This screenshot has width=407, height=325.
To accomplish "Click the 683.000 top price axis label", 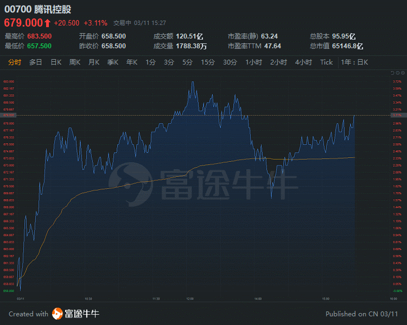I will [x=9, y=81].
